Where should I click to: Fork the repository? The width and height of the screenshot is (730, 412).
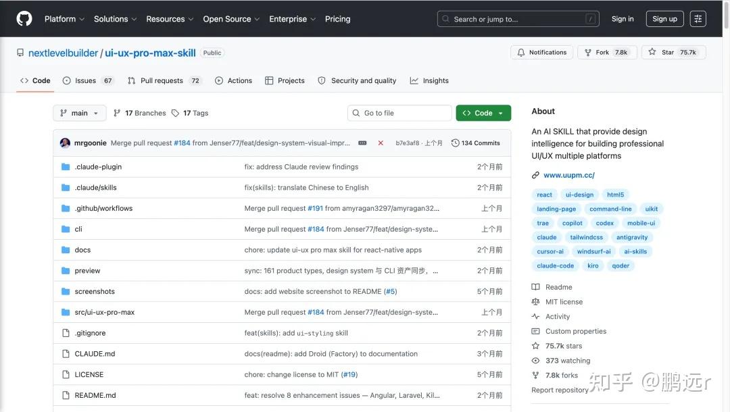click(606, 52)
